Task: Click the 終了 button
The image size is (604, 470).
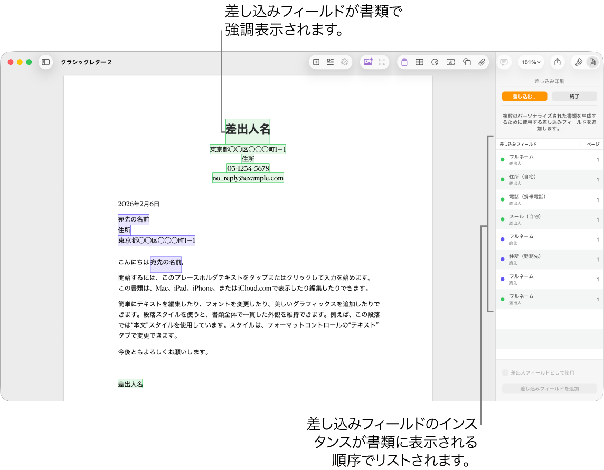Action: pos(574,96)
